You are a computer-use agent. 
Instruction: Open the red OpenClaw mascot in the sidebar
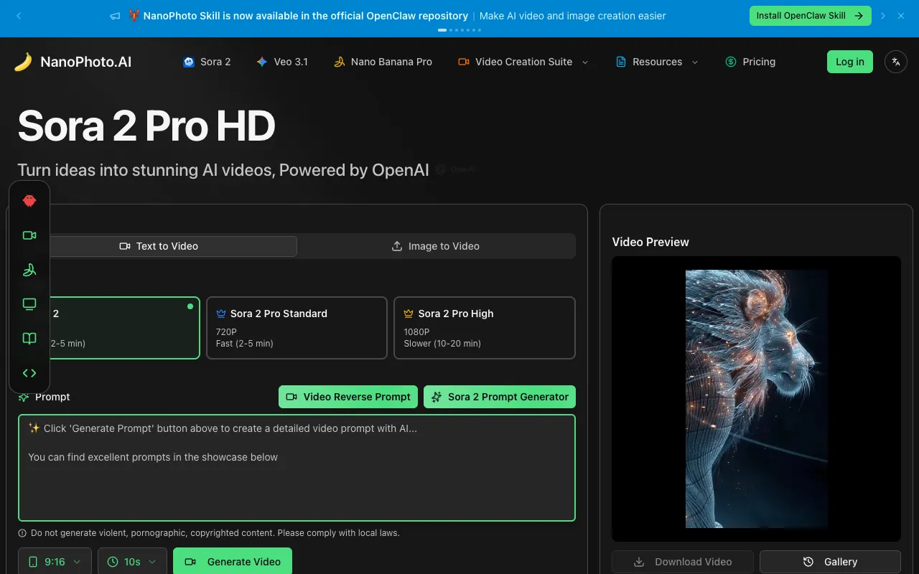pos(29,201)
